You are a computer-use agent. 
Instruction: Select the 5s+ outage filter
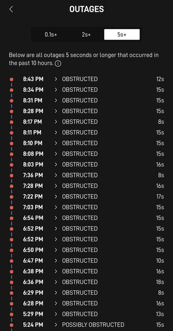(122, 34)
